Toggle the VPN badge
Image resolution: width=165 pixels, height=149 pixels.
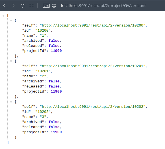click(x=46, y=6)
